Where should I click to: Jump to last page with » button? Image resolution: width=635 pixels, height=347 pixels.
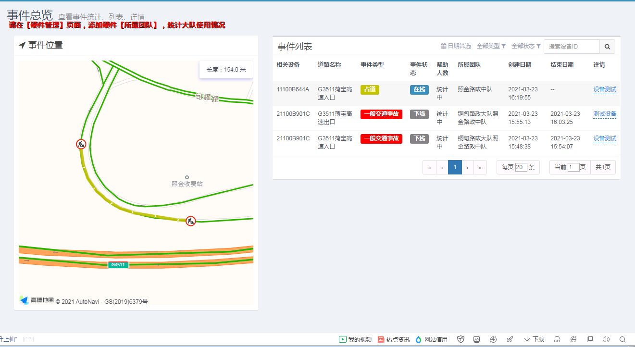click(480, 167)
